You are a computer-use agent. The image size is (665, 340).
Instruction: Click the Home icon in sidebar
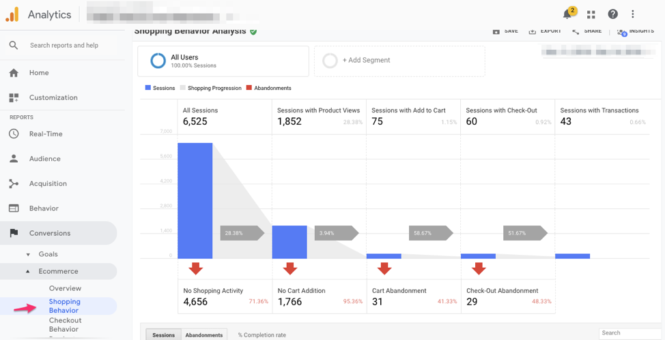pyautogui.click(x=14, y=73)
